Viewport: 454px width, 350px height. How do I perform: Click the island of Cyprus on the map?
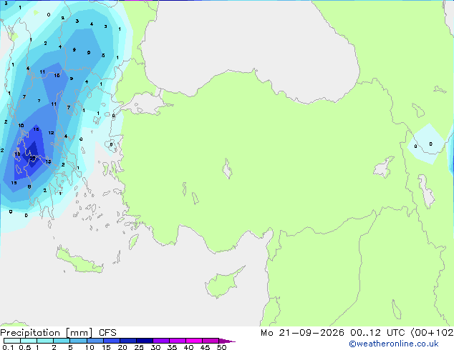(x=223, y=283)
